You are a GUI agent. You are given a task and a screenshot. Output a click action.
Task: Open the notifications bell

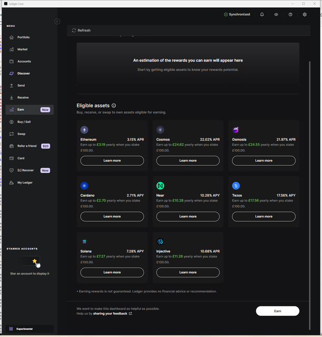[262, 14]
